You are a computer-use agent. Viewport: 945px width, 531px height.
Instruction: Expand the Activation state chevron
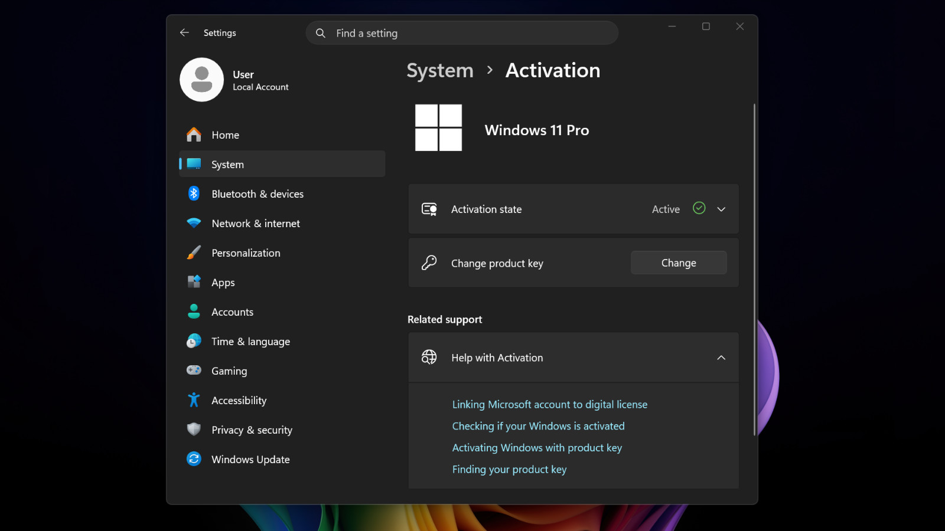point(721,209)
